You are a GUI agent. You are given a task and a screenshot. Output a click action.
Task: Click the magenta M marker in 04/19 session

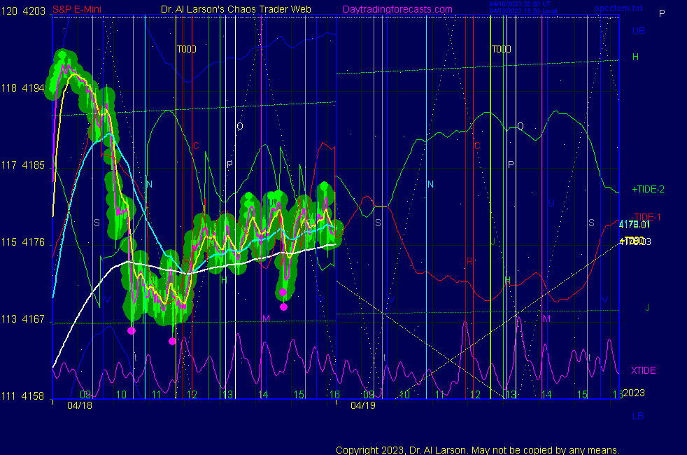pyautogui.click(x=546, y=318)
